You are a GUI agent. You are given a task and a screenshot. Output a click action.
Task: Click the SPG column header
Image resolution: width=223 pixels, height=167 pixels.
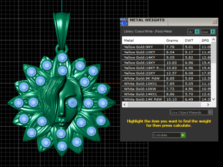click(x=205, y=40)
